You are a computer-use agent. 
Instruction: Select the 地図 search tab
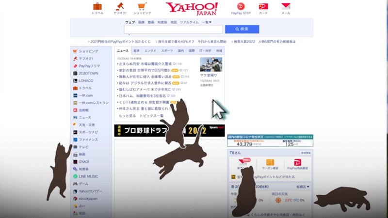174,22
